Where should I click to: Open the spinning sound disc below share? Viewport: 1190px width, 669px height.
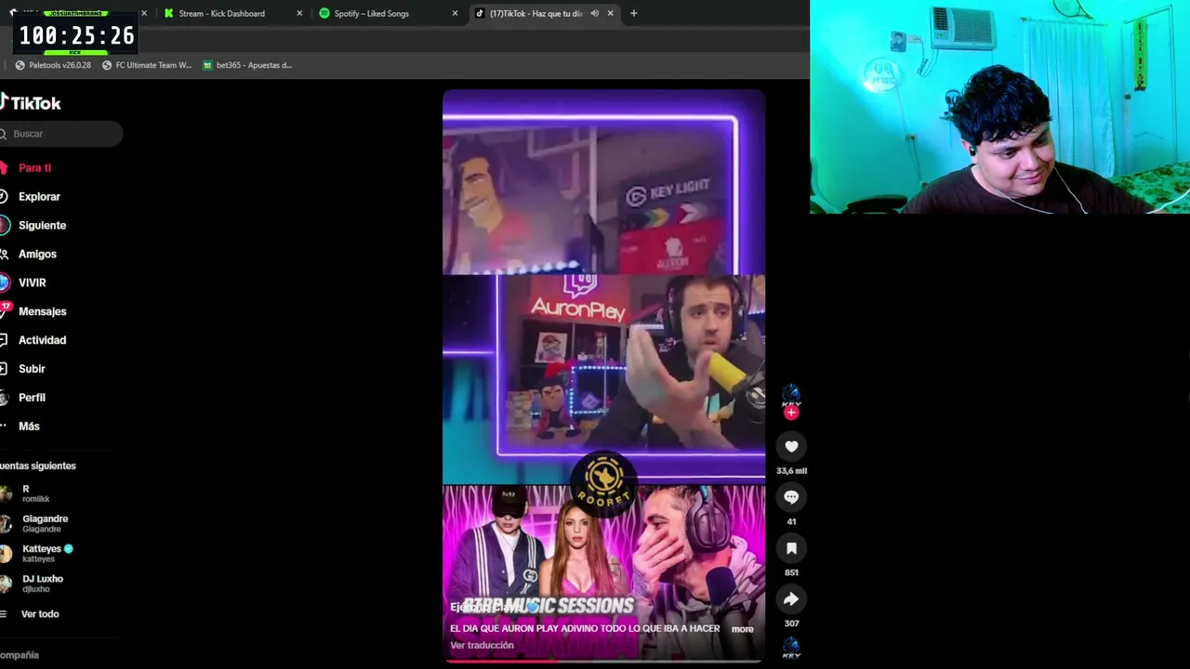point(791,648)
